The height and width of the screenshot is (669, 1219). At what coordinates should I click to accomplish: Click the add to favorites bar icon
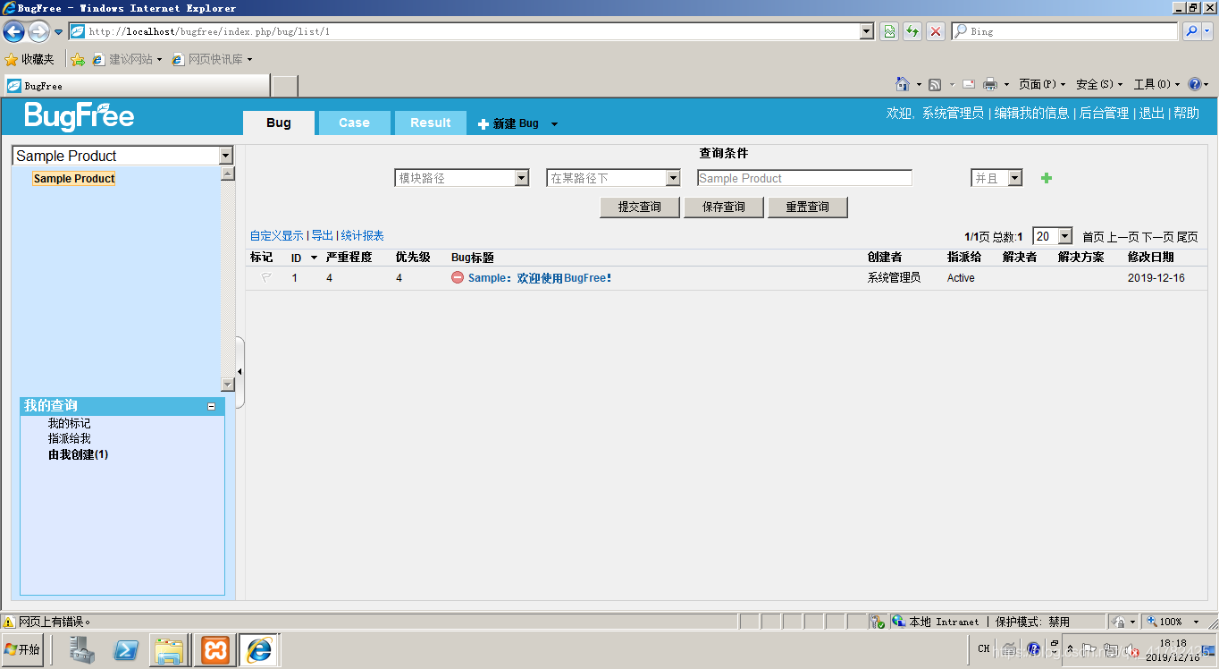78,59
